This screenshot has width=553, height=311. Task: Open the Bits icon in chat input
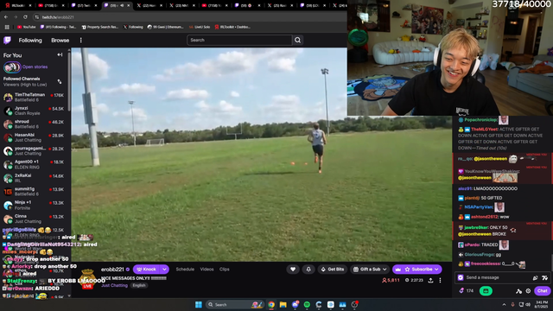coord(536,278)
